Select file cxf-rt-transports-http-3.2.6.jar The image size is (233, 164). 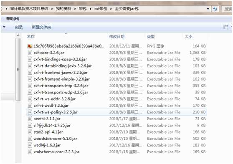click(x=61, y=86)
